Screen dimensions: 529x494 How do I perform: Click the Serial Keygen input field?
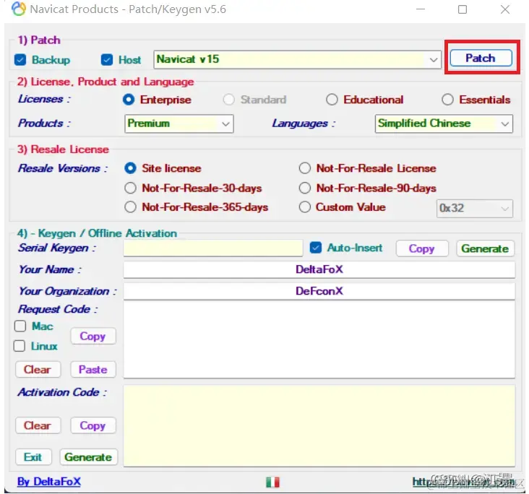213,248
